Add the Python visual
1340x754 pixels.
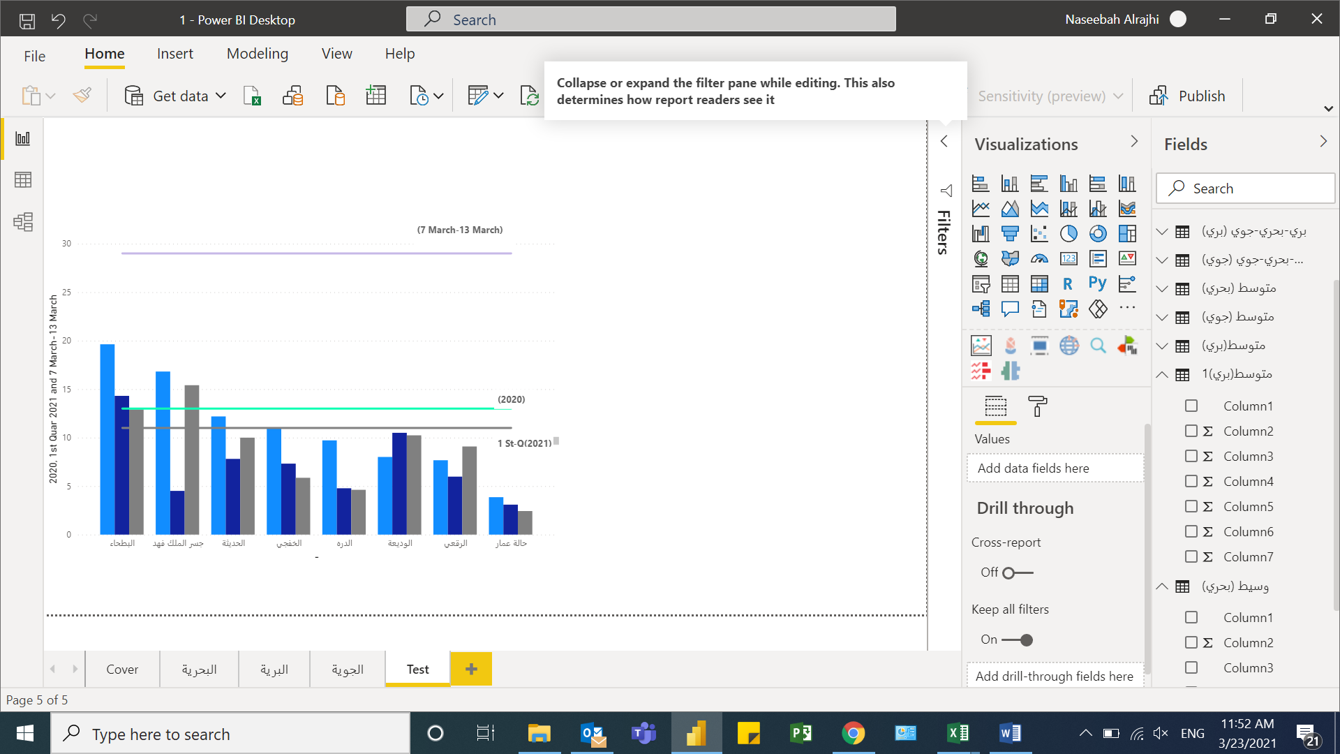click(1098, 284)
